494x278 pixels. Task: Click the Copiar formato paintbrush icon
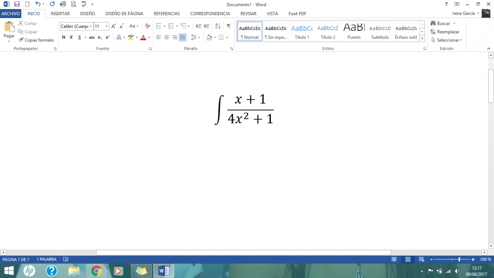(21, 40)
